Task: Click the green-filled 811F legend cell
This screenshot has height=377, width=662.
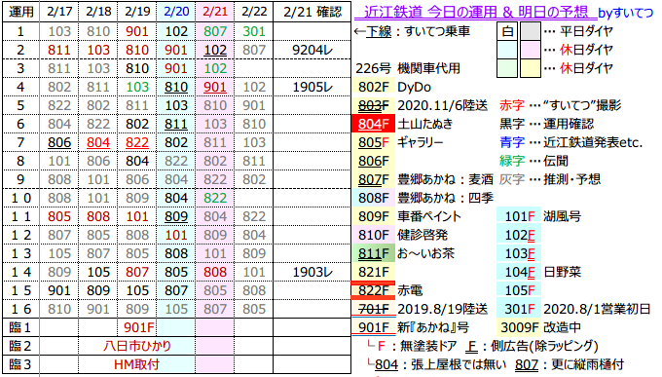Action: tap(374, 253)
